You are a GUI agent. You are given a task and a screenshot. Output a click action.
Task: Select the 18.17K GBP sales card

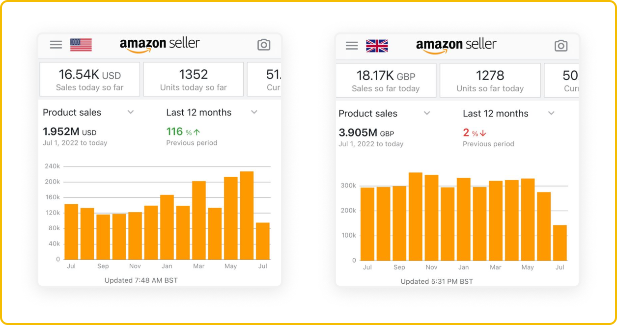click(x=386, y=80)
